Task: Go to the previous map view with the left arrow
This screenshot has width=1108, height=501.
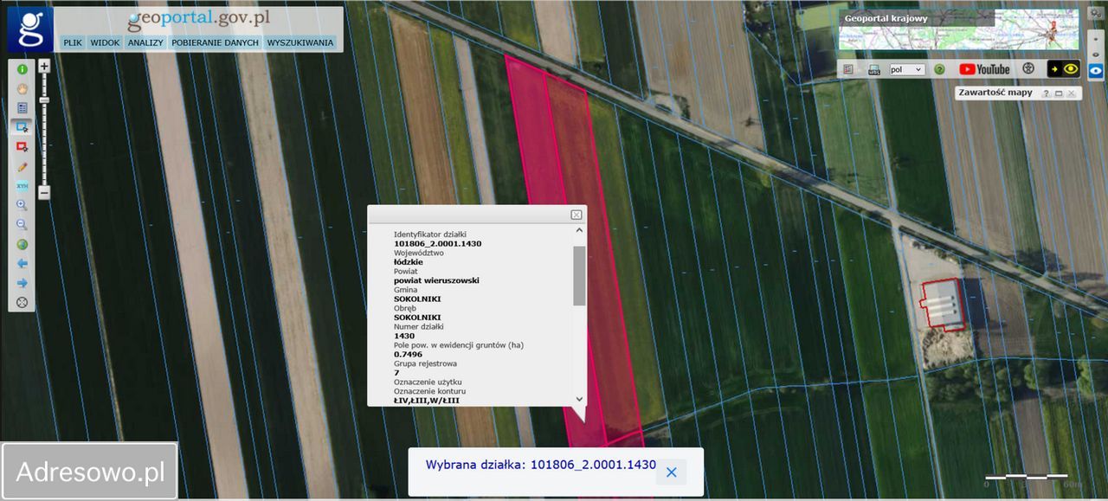Action: [23, 263]
